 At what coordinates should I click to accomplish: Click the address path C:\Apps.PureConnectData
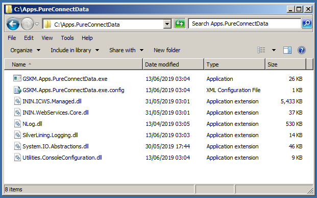pos(87,25)
